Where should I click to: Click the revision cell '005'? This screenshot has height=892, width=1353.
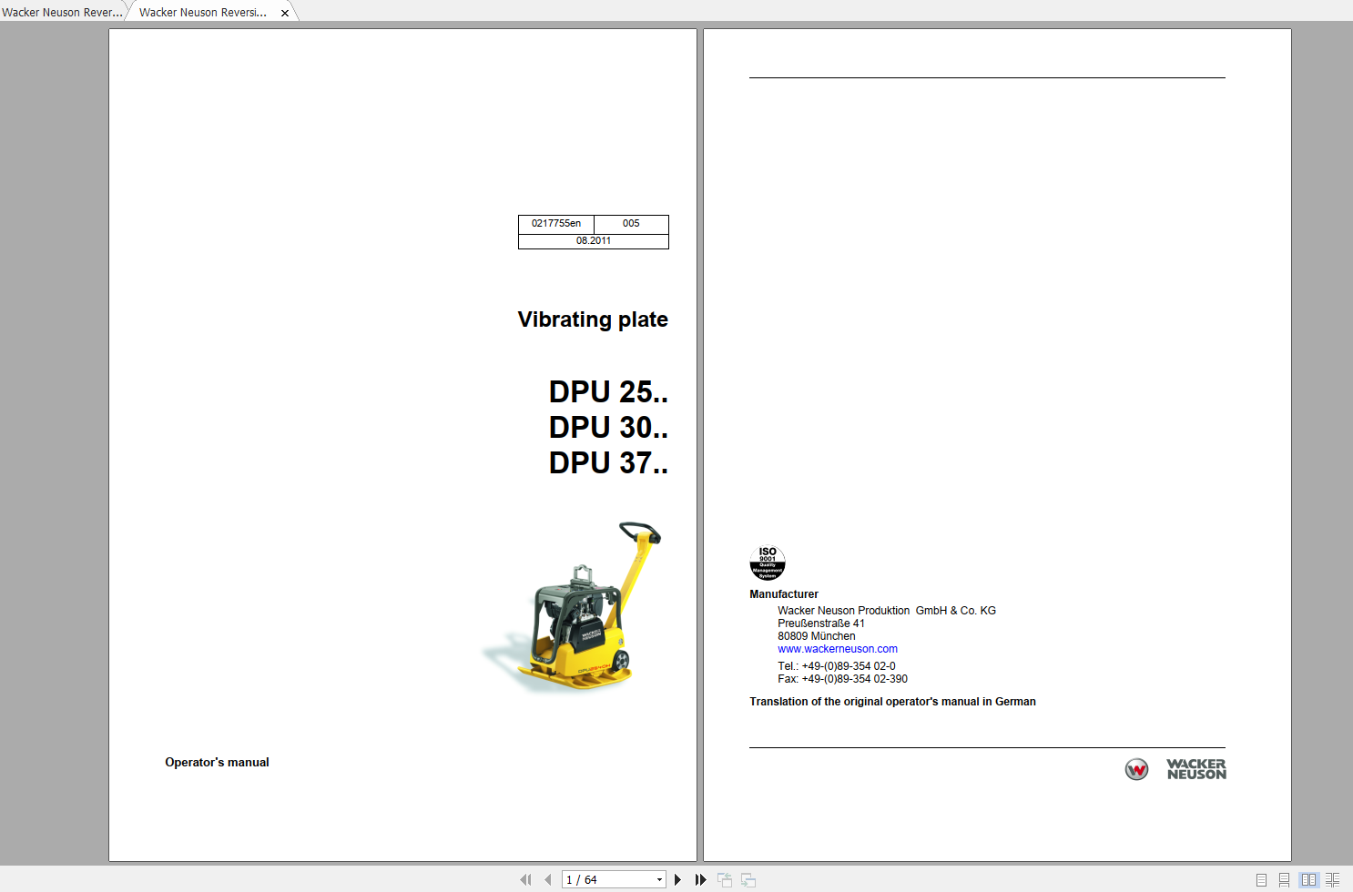click(x=631, y=223)
